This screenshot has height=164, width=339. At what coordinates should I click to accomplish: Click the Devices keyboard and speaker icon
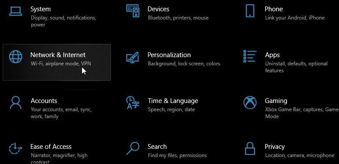coord(133,11)
